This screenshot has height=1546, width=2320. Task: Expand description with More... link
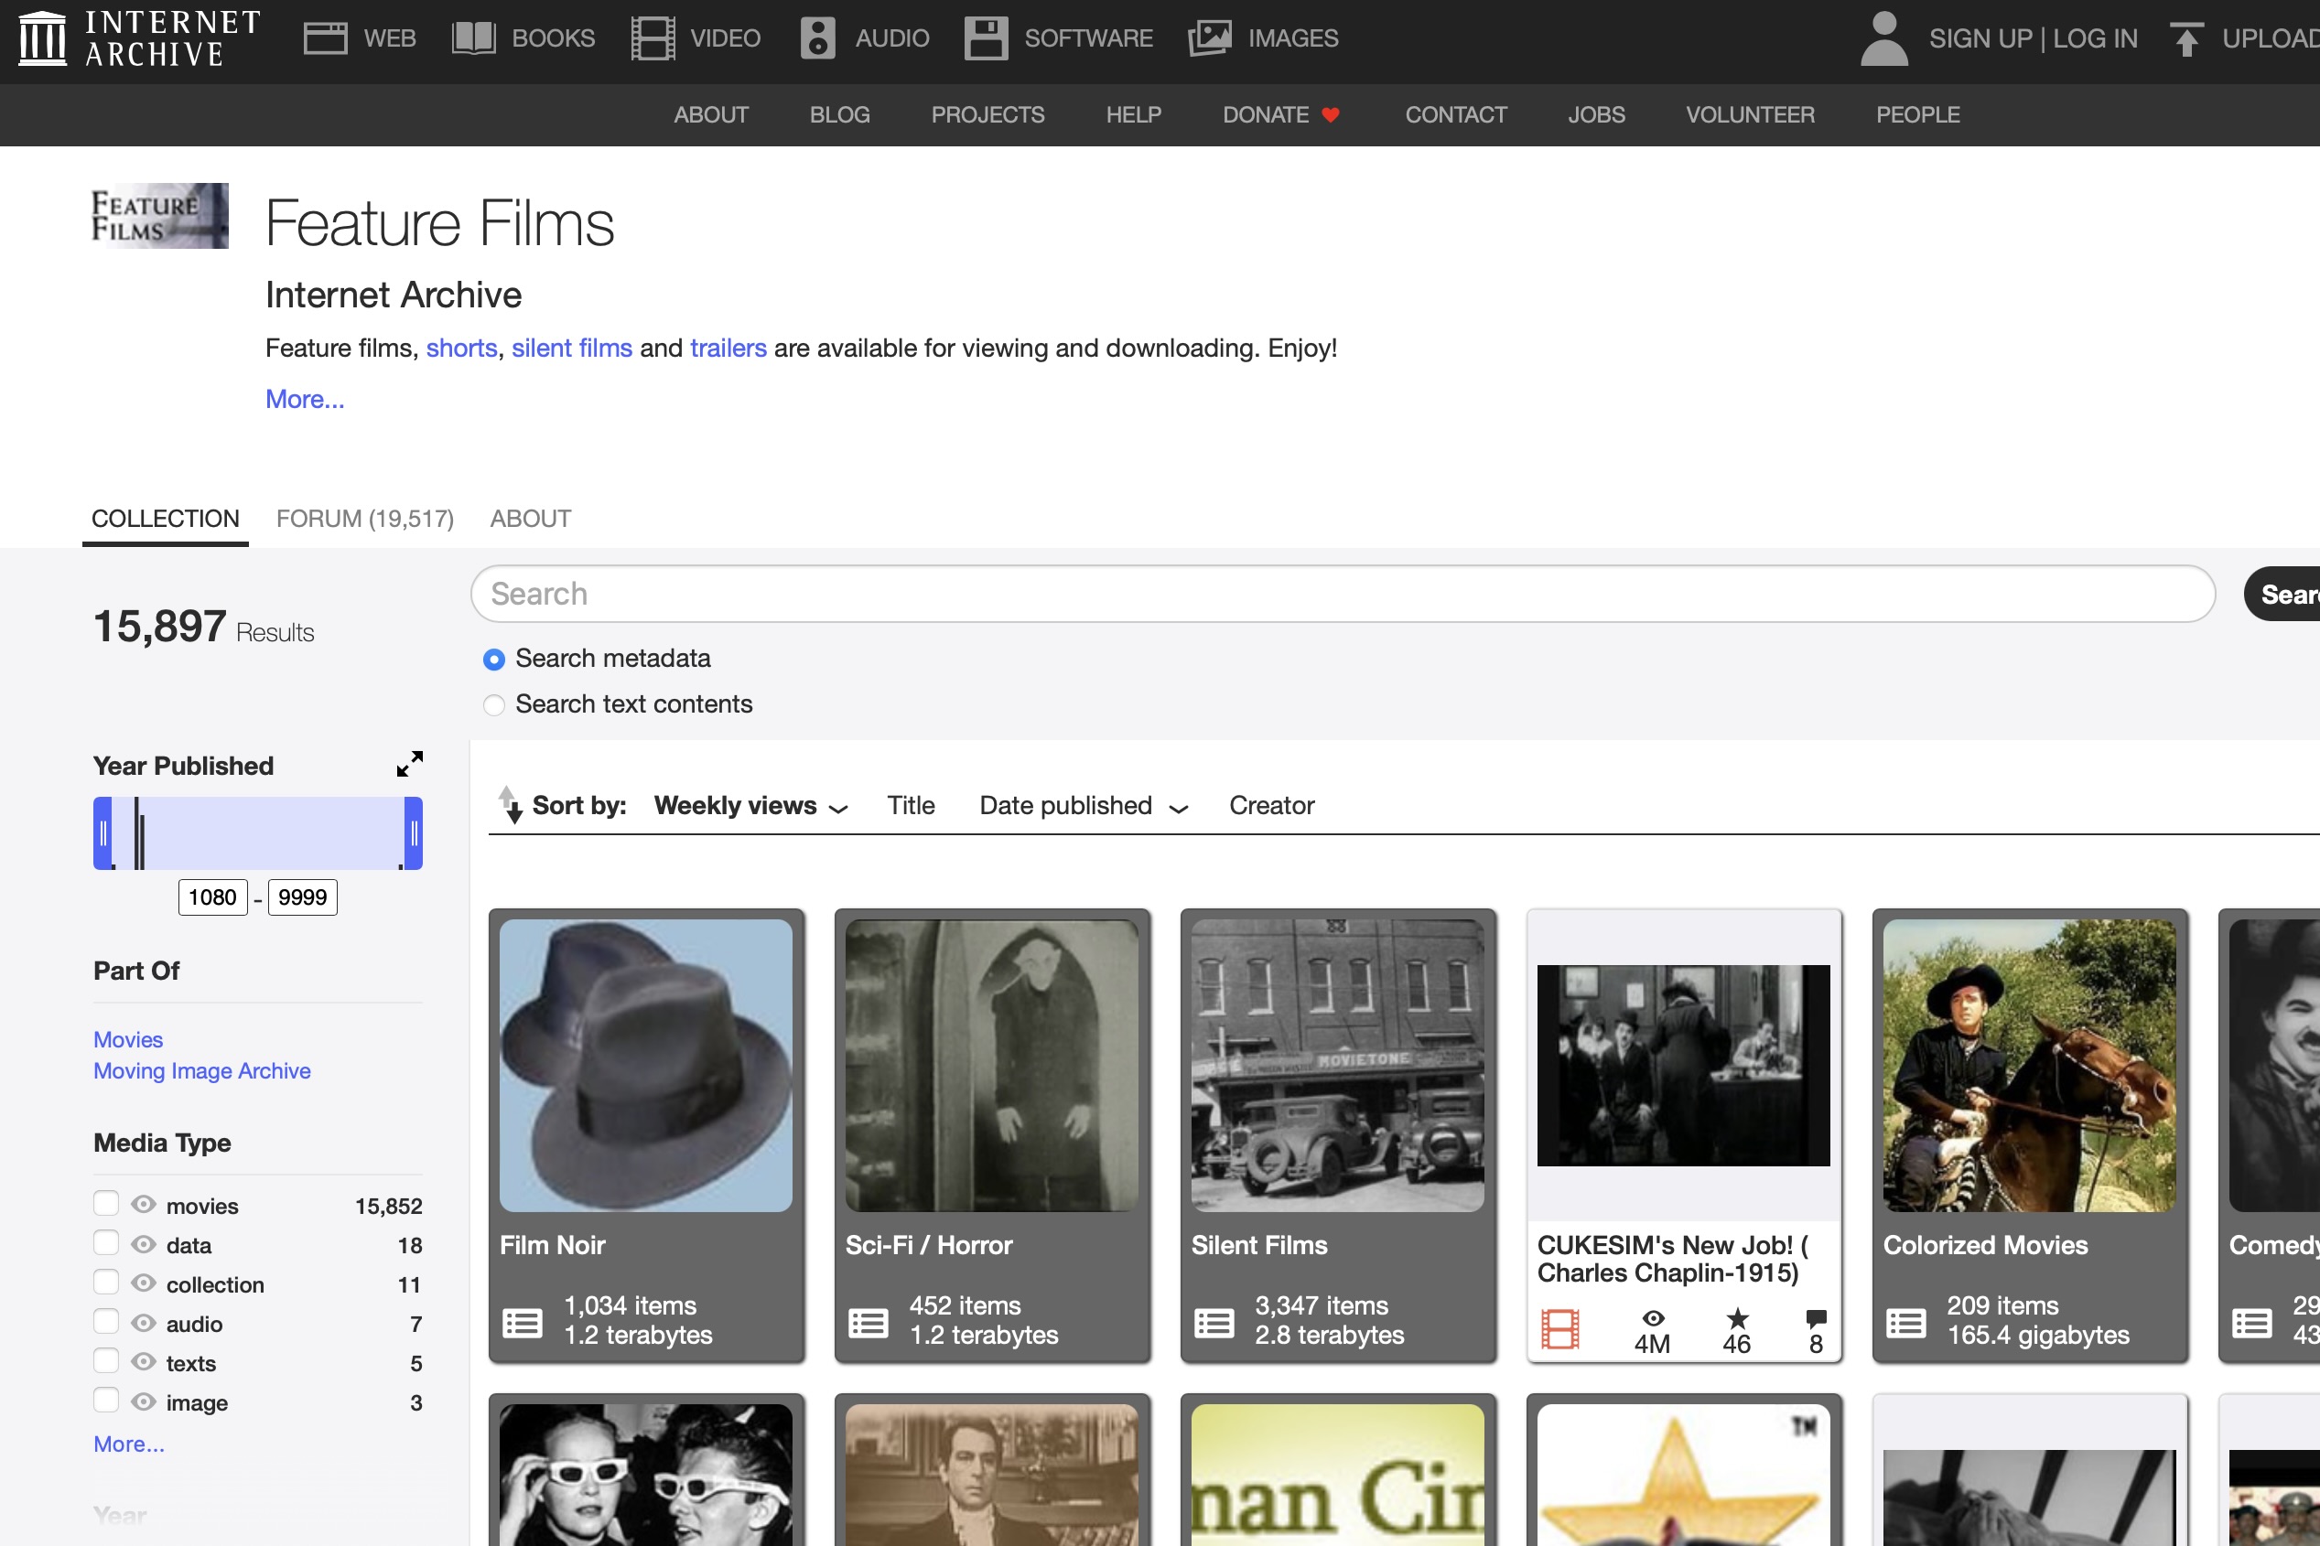coord(305,400)
